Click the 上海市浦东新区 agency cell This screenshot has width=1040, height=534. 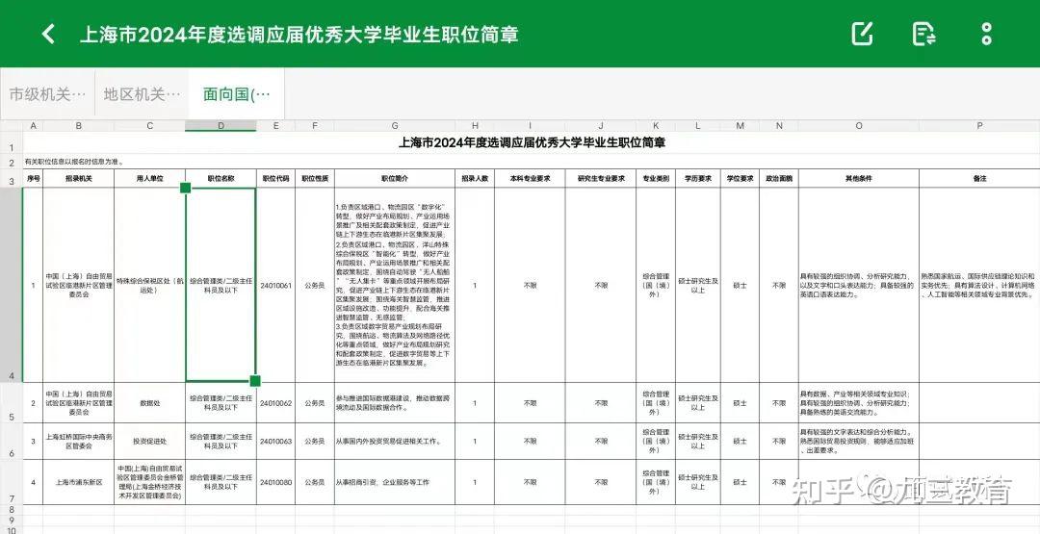(79, 482)
